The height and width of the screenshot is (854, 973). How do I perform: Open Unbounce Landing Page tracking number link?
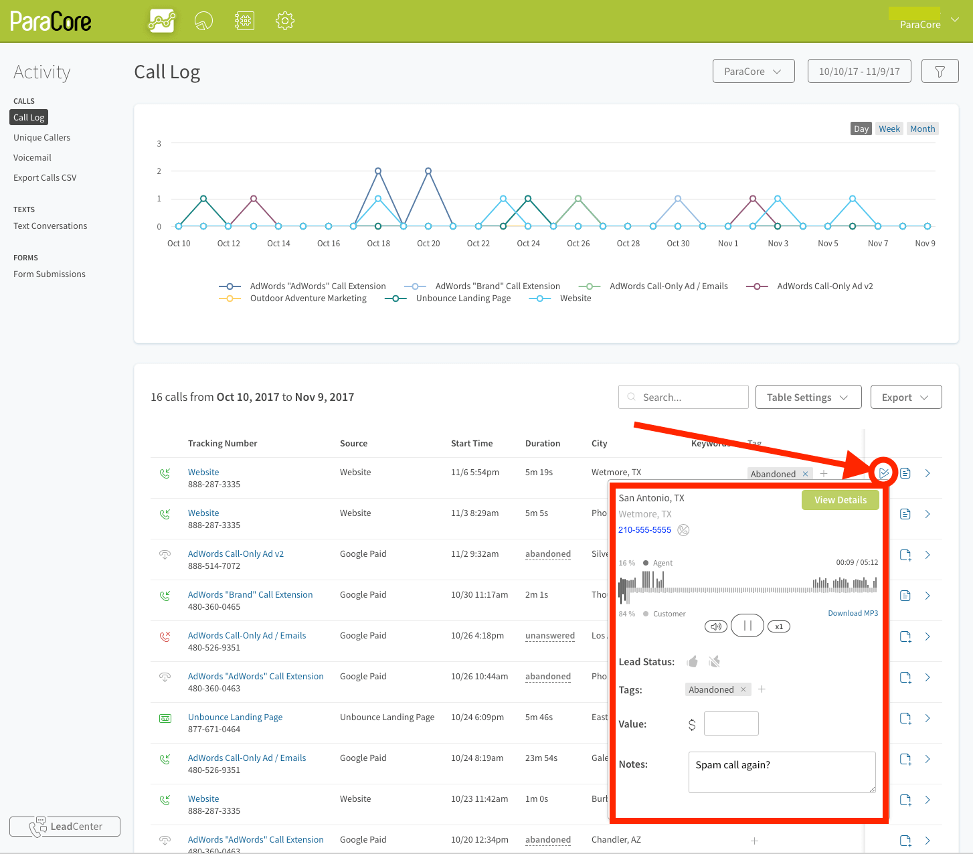(235, 717)
